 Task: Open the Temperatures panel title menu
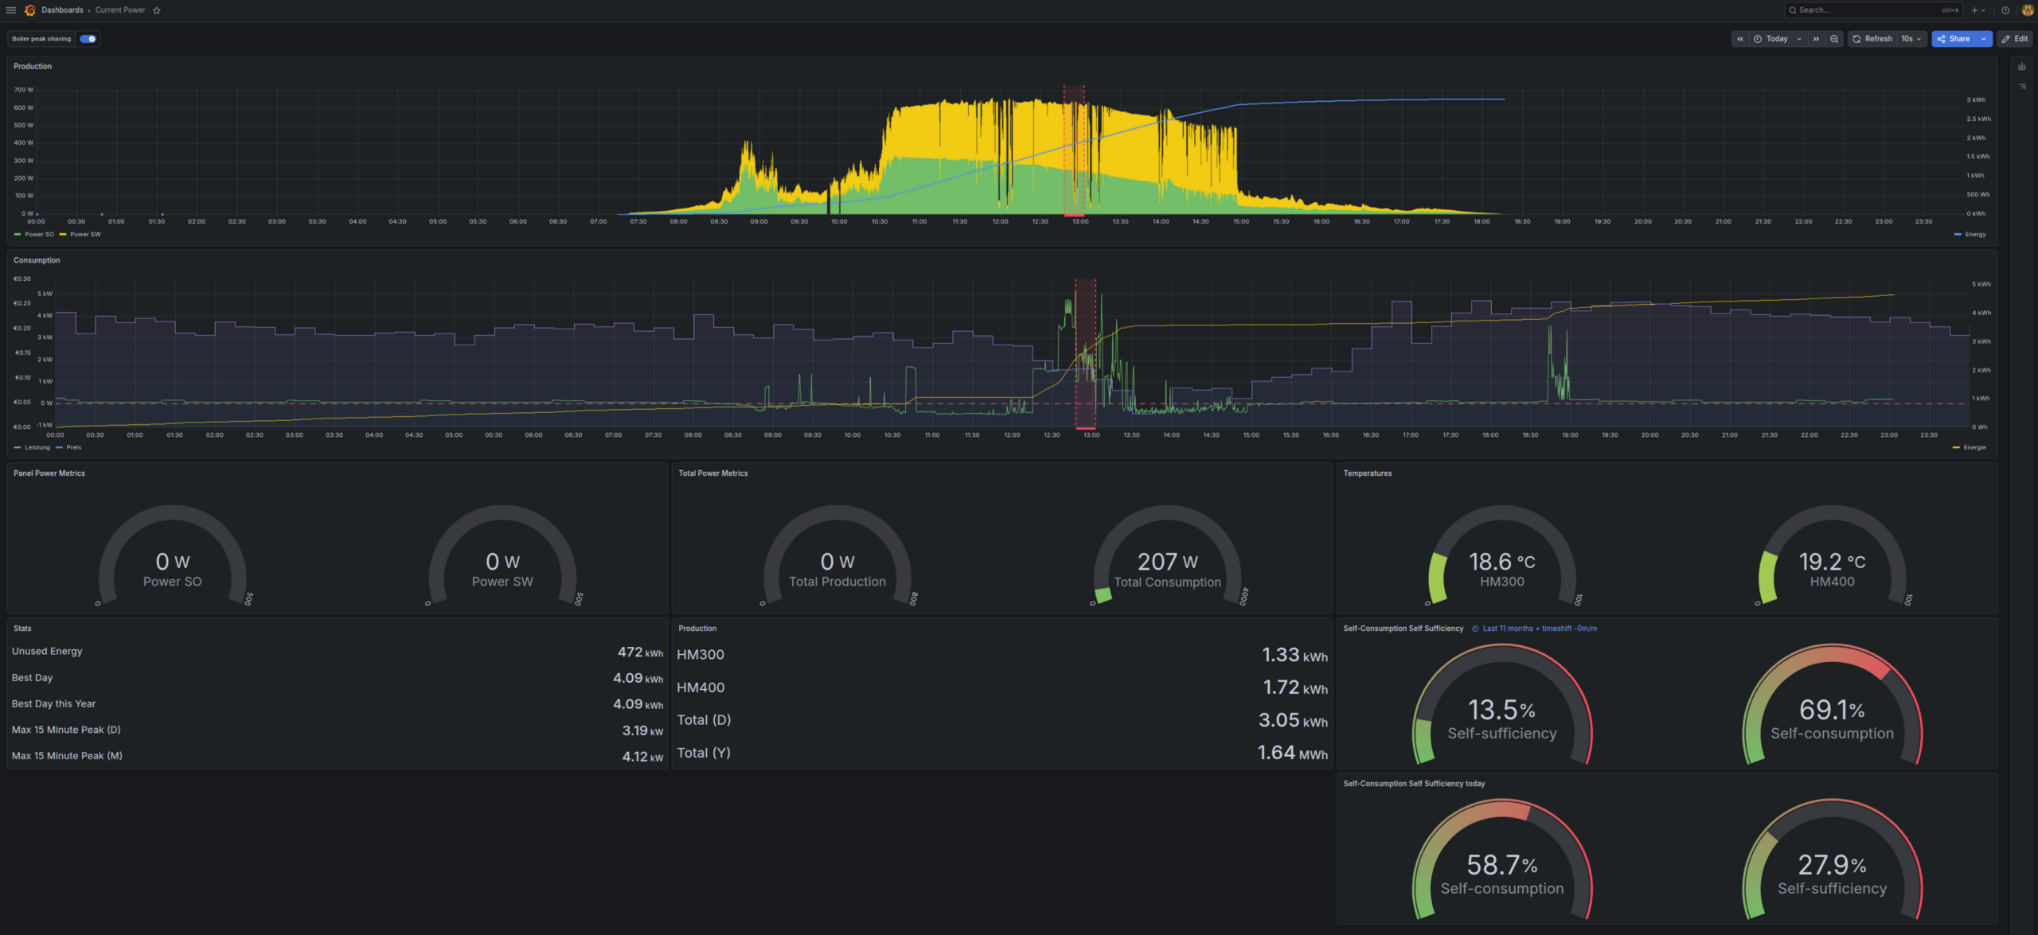tap(1368, 473)
